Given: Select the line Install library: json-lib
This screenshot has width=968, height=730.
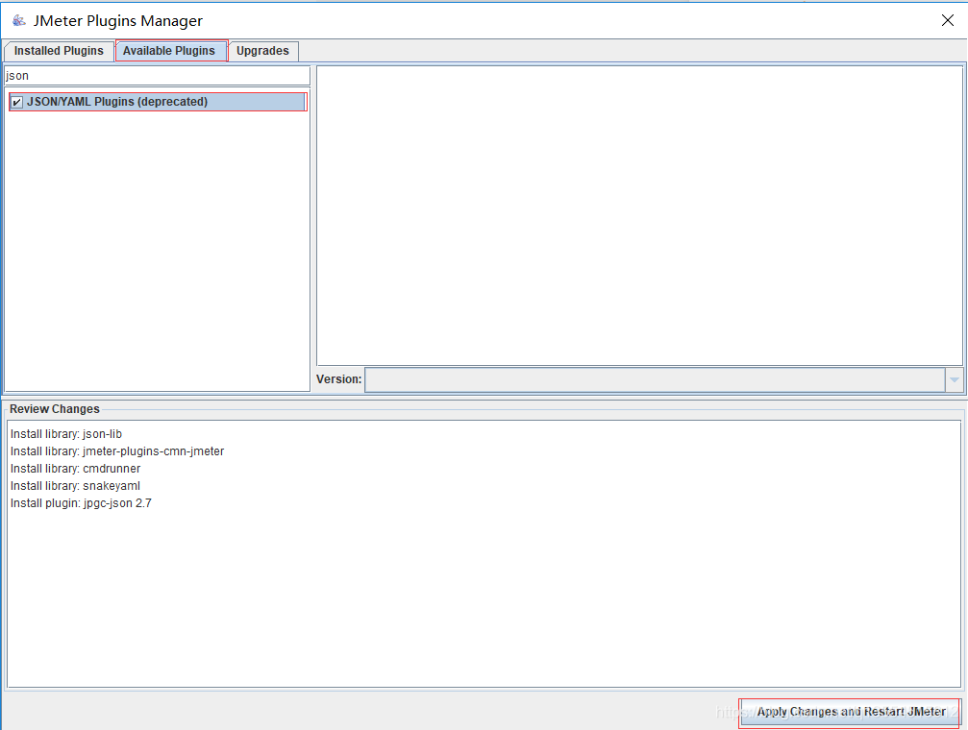Looking at the screenshot, I should (x=66, y=434).
